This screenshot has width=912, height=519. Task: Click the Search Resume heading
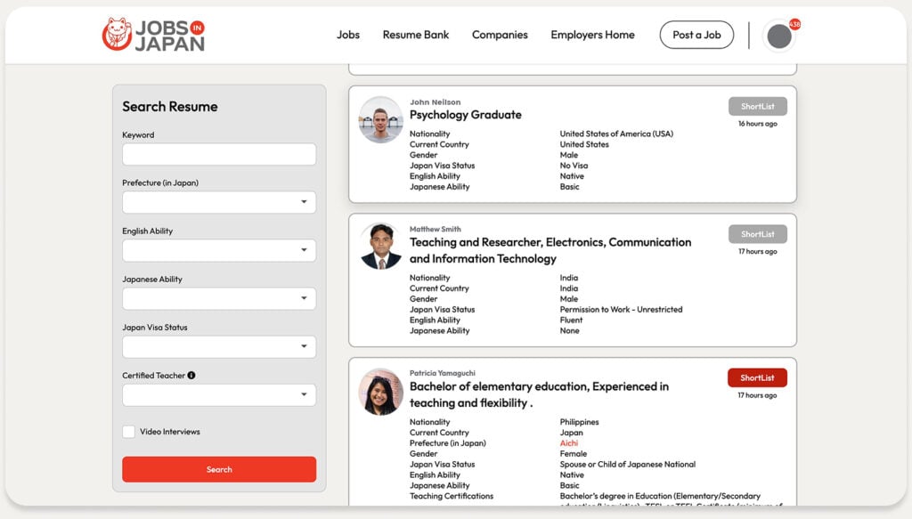click(x=170, y=107)
